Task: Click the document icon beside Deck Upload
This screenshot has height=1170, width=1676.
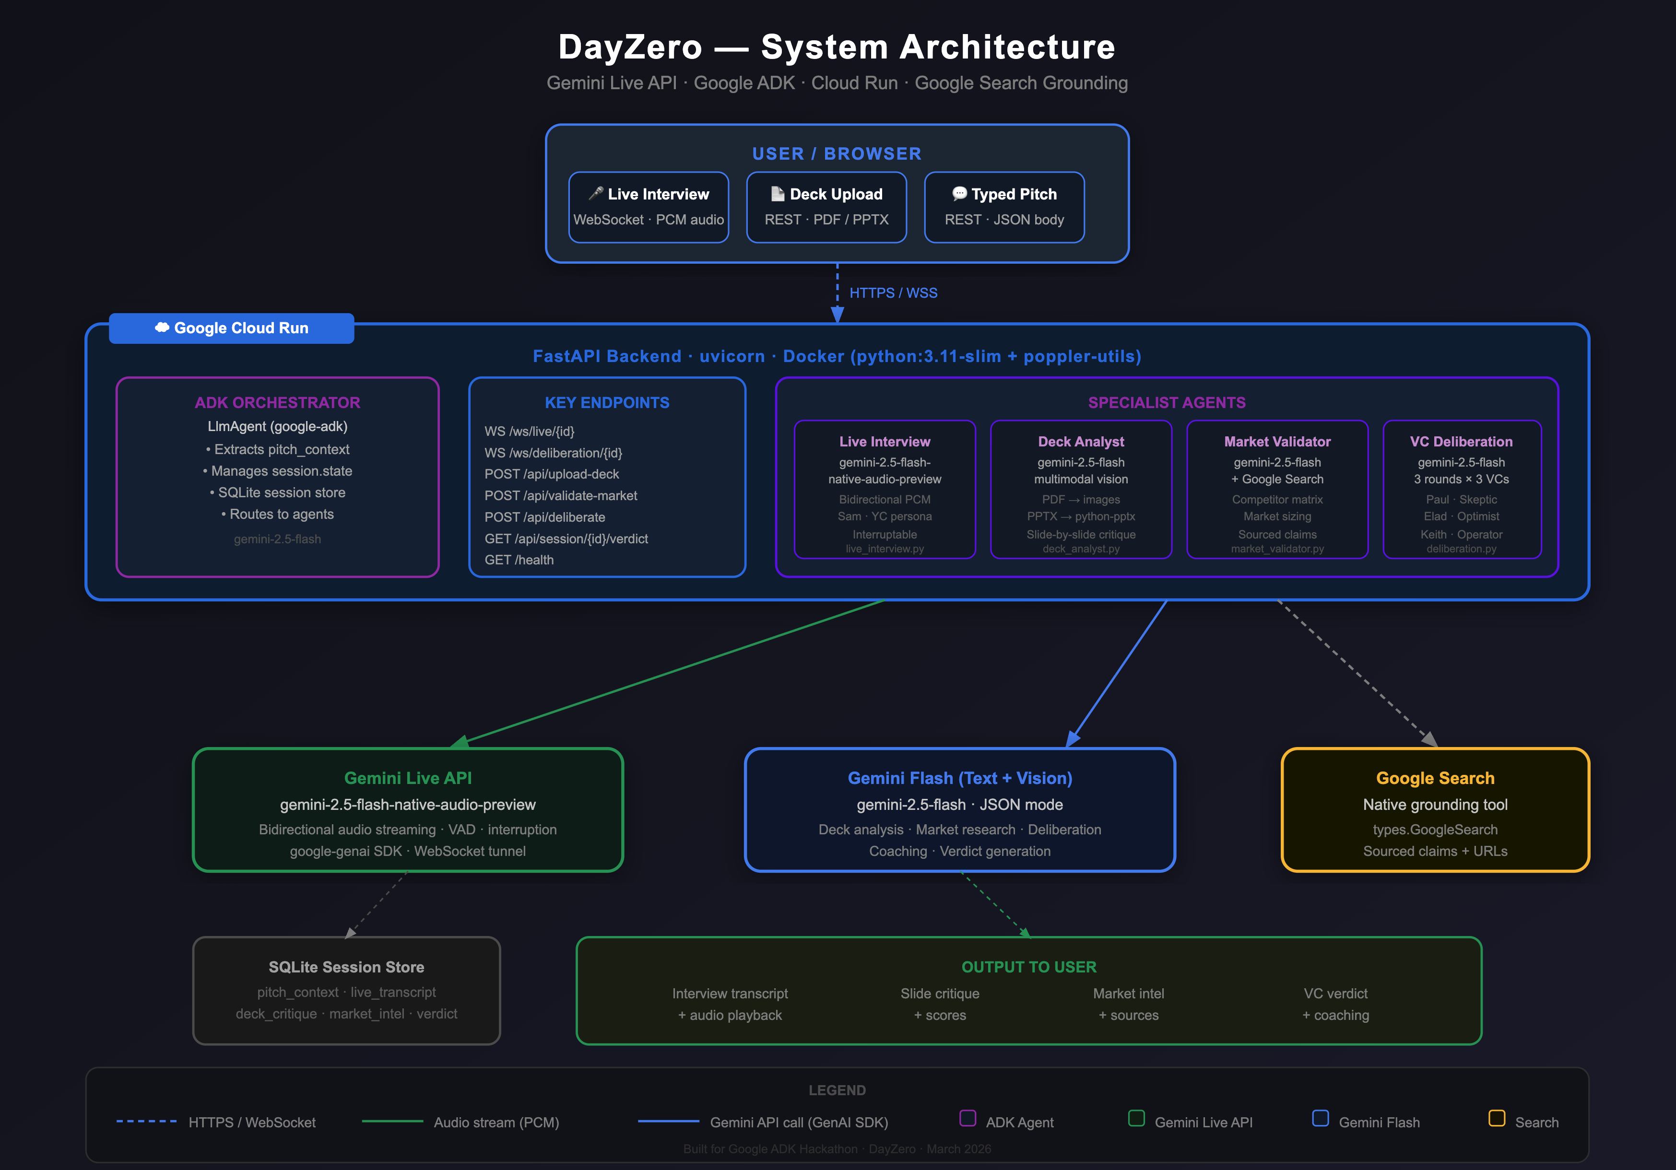Action: tap(778, 193)
